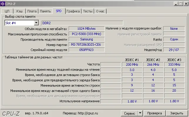Click the Сервис button
This screenshot has width=189, height=117.
[130, 113]
